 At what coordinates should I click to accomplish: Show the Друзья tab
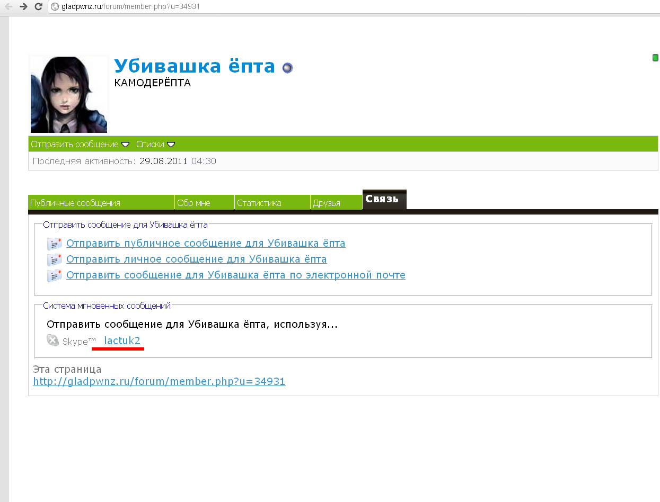(x=327, y=203)
